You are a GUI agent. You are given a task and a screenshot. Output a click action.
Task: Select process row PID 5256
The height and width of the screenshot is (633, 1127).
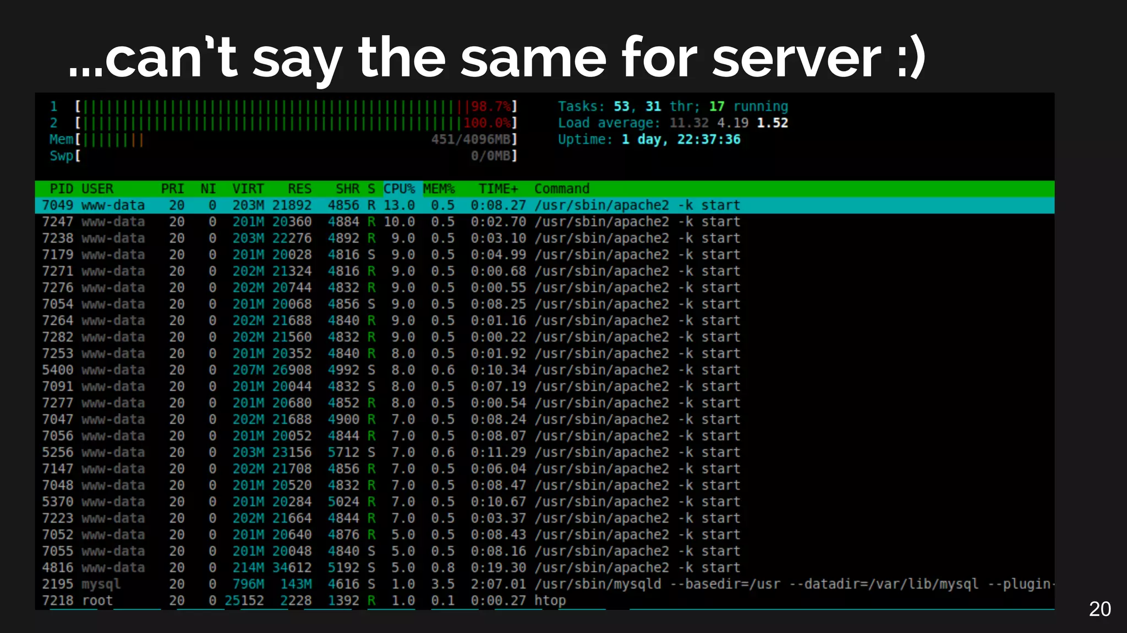(545, 453)
